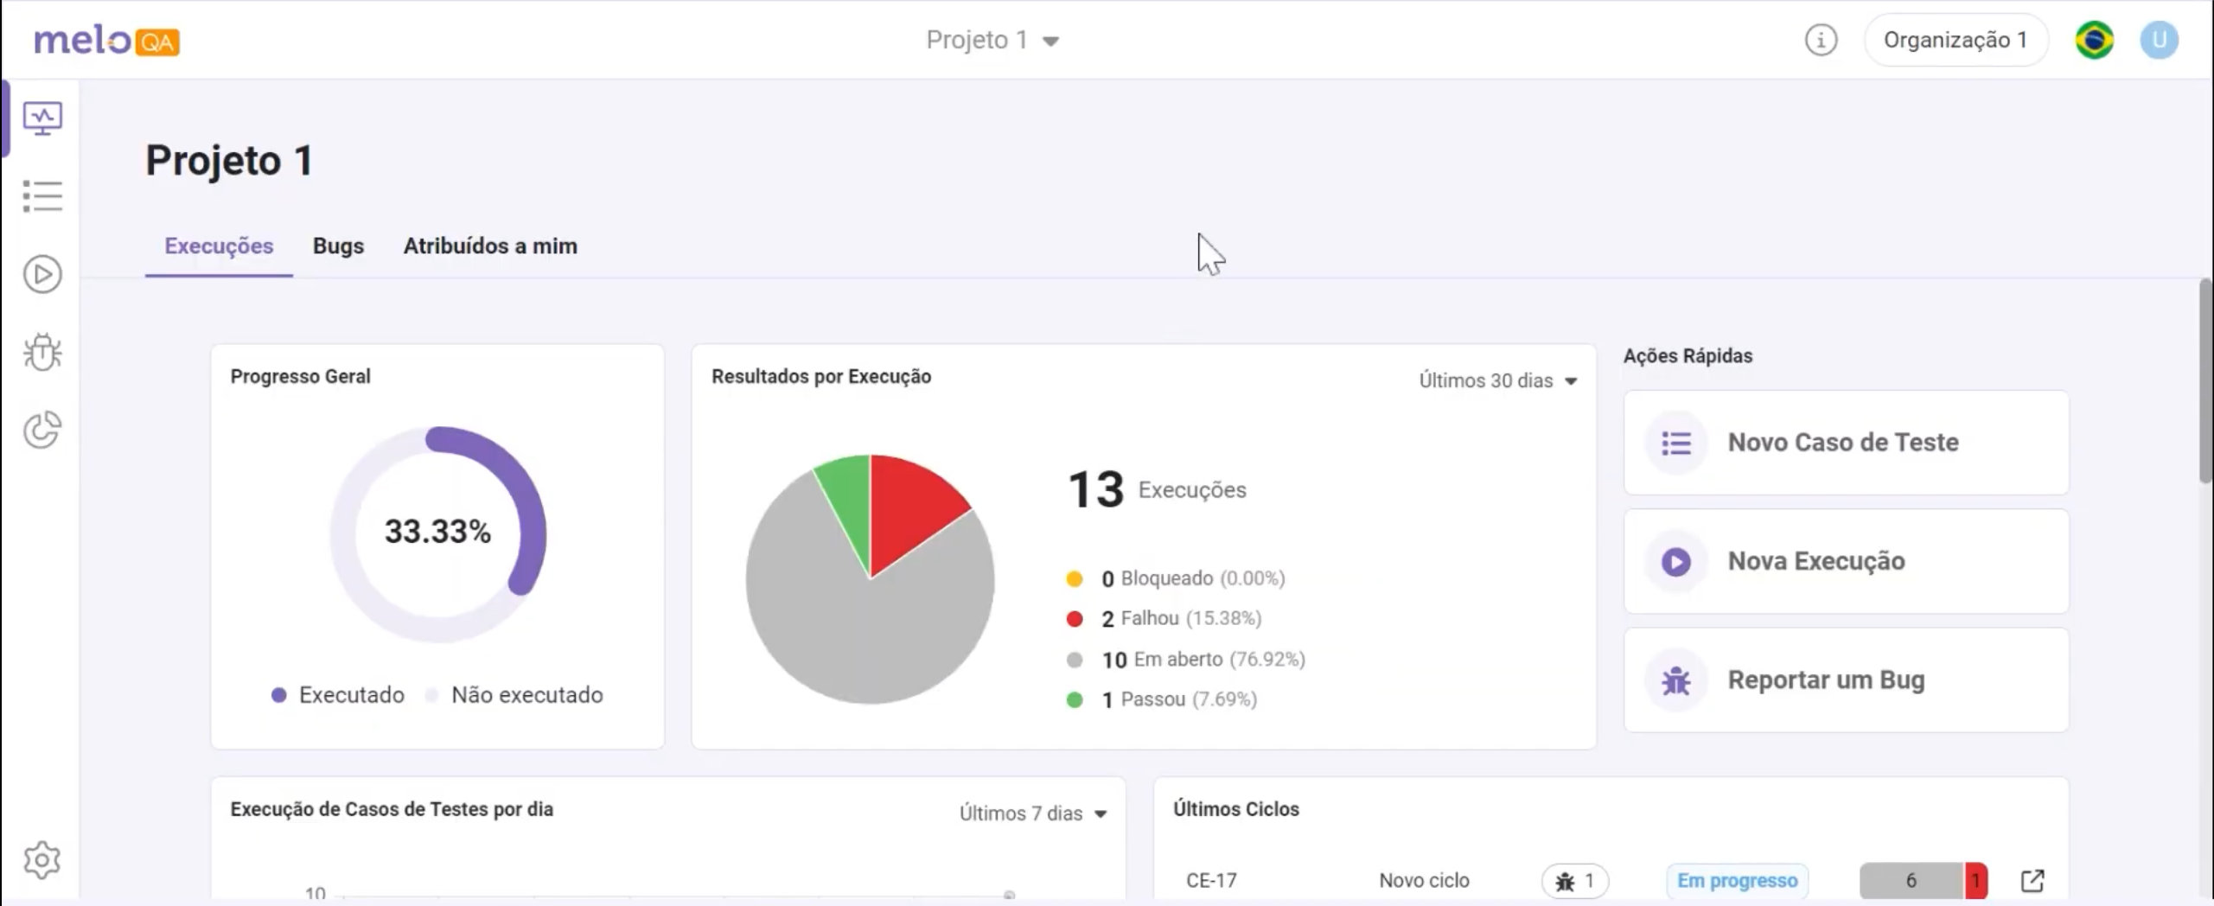Click the info circle icon in header
Screen dimensions: 2214x906
point(1821,40)
